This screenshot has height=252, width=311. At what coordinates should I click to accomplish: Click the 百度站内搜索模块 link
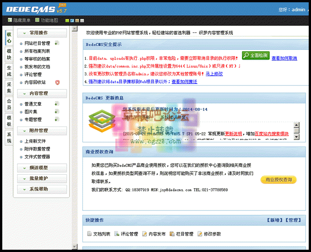pos(272,134)
